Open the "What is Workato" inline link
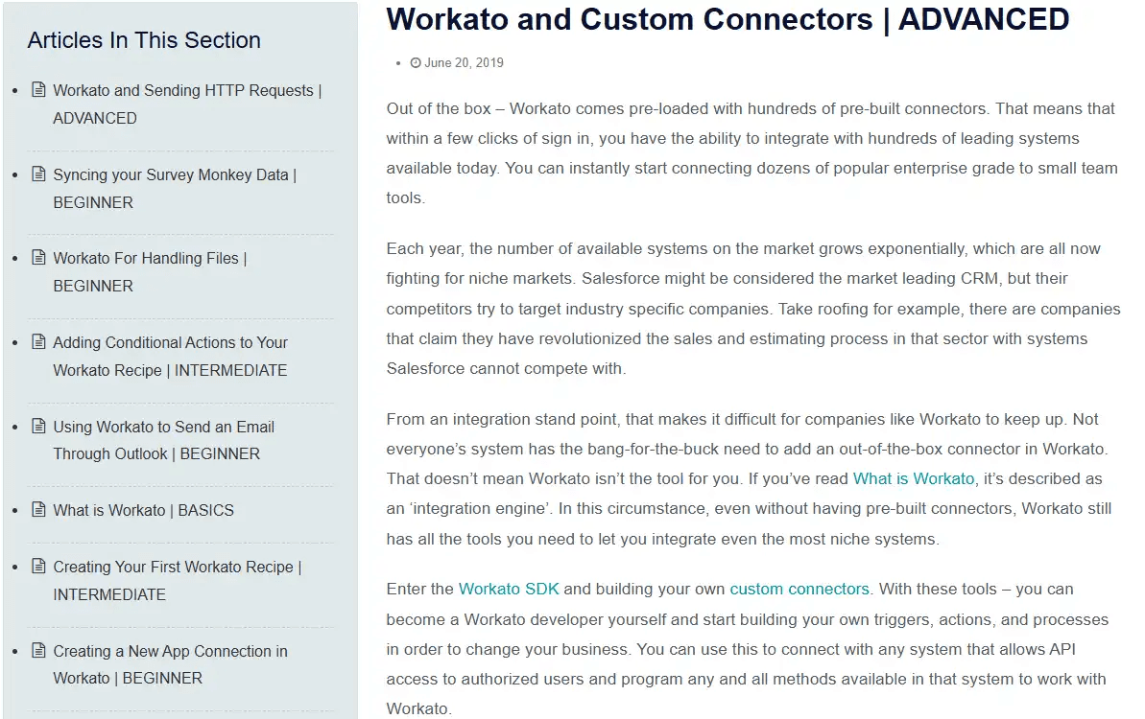 click(x=913, y=478)
